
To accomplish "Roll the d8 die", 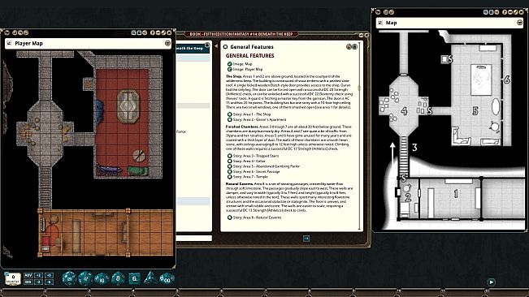I will [118, 278].
